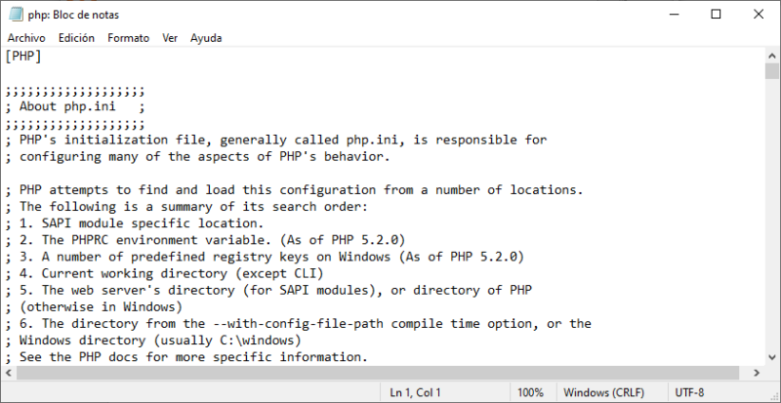781x403 pixels.
Task: Click the [PHP] section header line
Action: (23, 56)
